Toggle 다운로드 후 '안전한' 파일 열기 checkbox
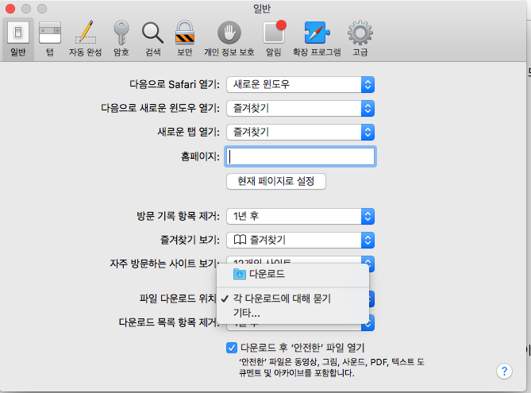The image size is (531, 393). (232, 348)
